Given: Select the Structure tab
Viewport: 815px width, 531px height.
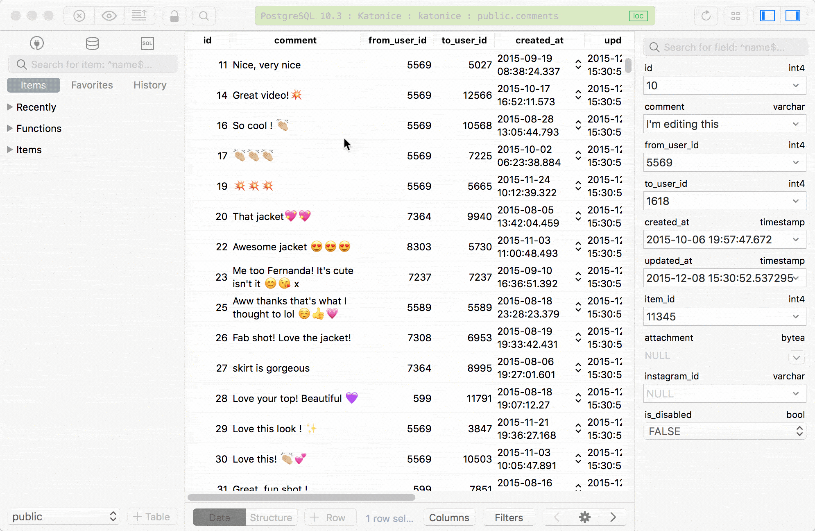Looking at the screenshot, I should [270, 517].
